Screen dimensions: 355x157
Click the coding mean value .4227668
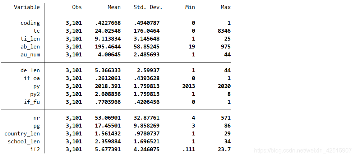(x=108, y=23)
